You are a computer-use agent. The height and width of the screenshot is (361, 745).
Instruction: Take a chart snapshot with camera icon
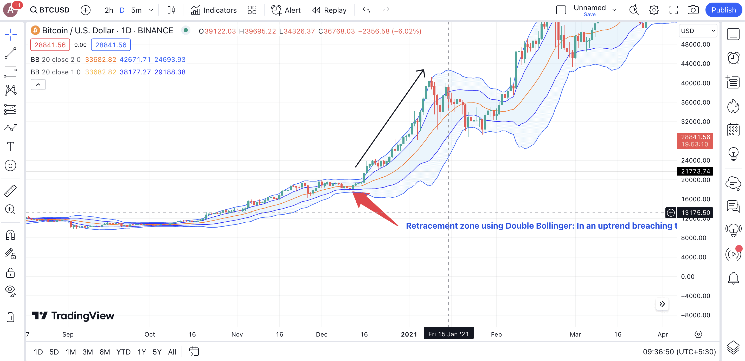tap(693, 10)
